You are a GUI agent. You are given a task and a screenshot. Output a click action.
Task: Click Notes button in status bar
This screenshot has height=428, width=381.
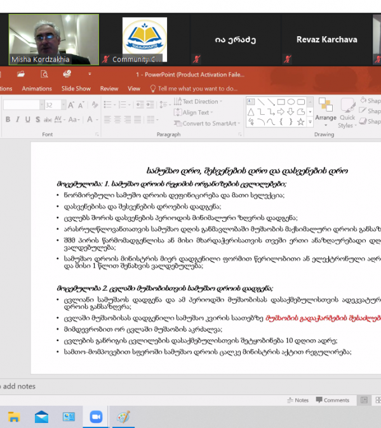coord(298,400)
